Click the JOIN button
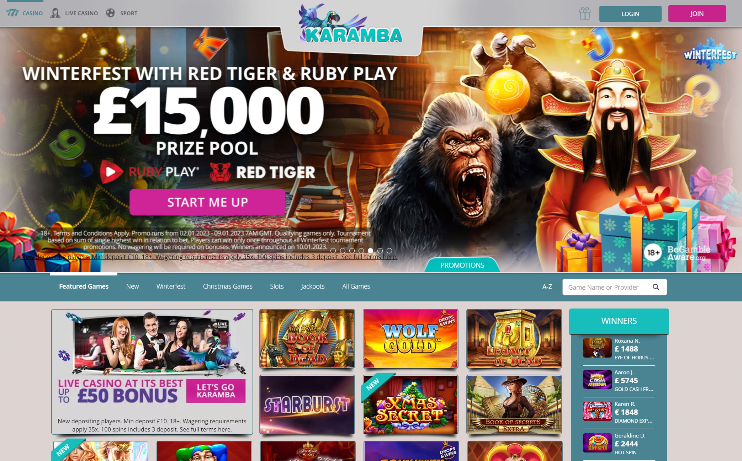The width and height of the screenshot is (742, 461). pyautogui.click(x=697, y=14)
